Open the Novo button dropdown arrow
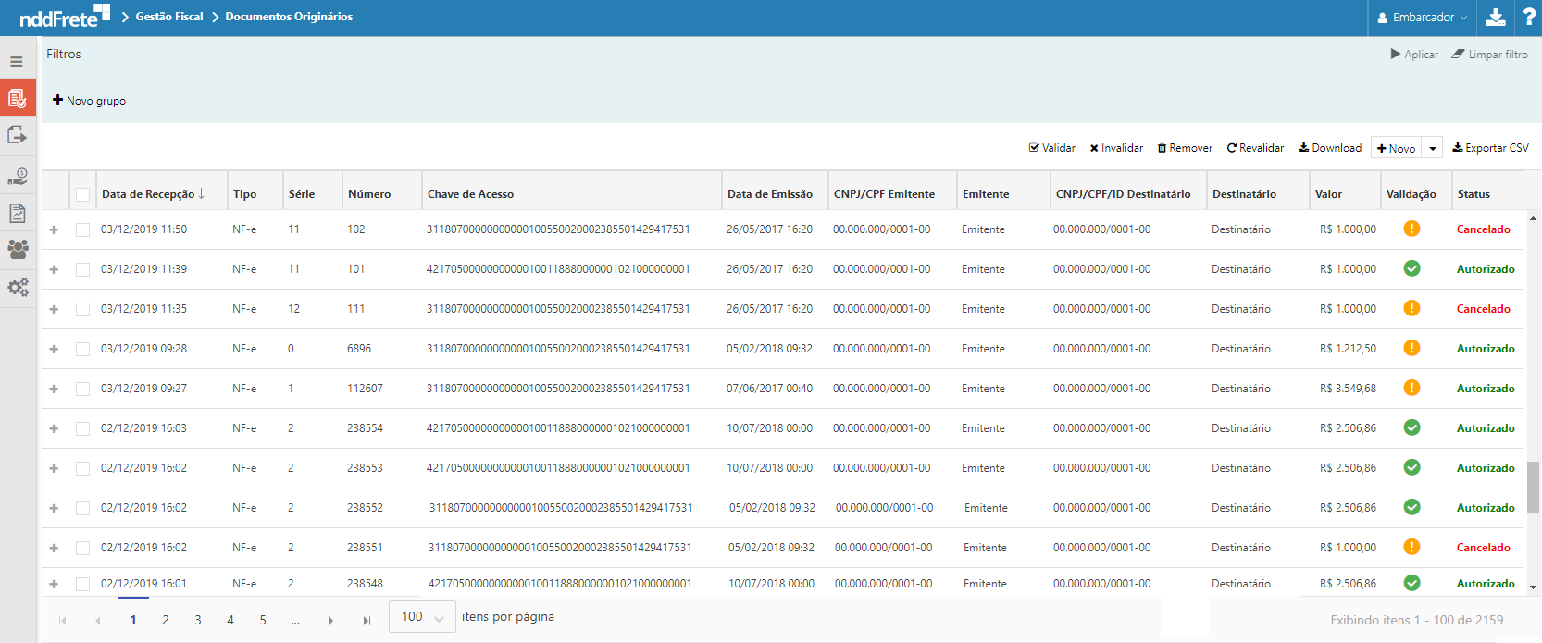This screenshot has height=643, width=1542. click(x=1433, y=148)
